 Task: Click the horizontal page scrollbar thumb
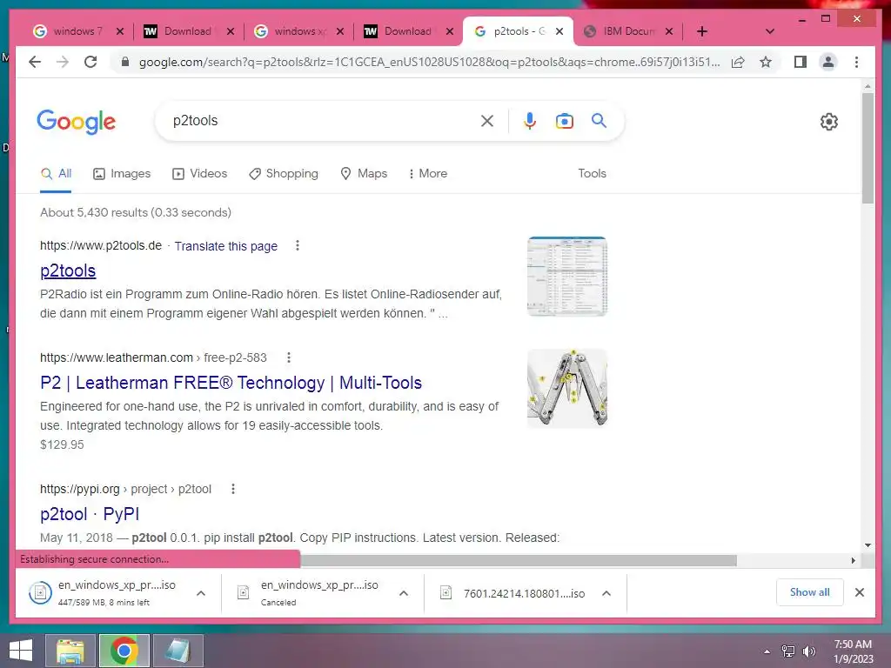tap(519, 561)
